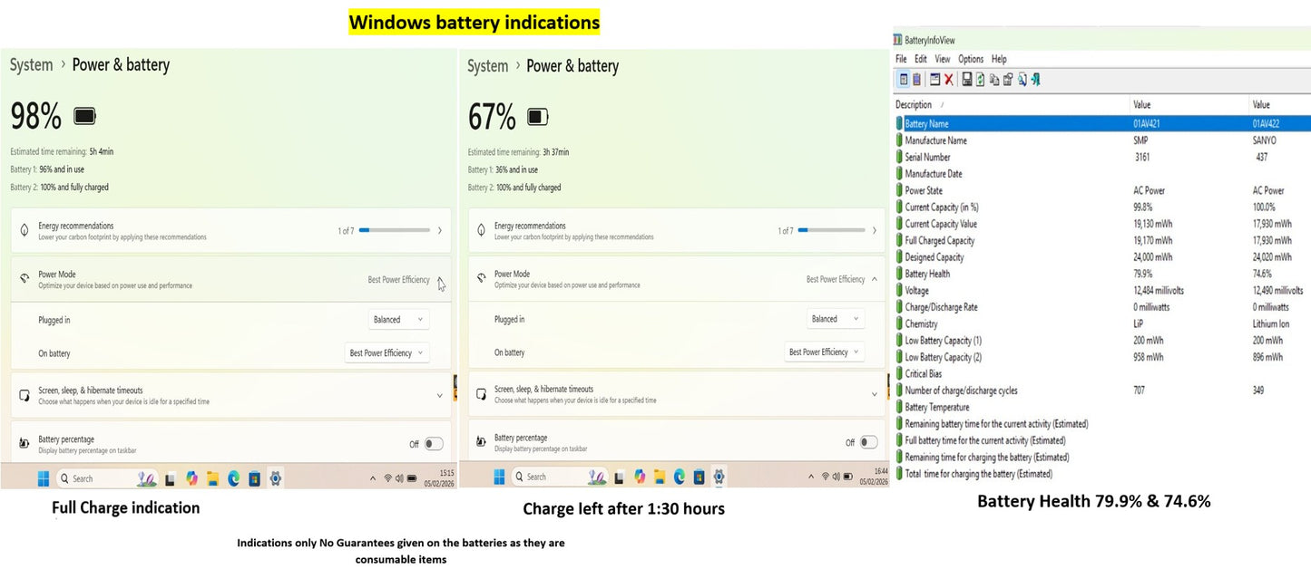Click the System breadcrumb above the 98% reading
The image size is (1311, 569).
tap(32, 65)
